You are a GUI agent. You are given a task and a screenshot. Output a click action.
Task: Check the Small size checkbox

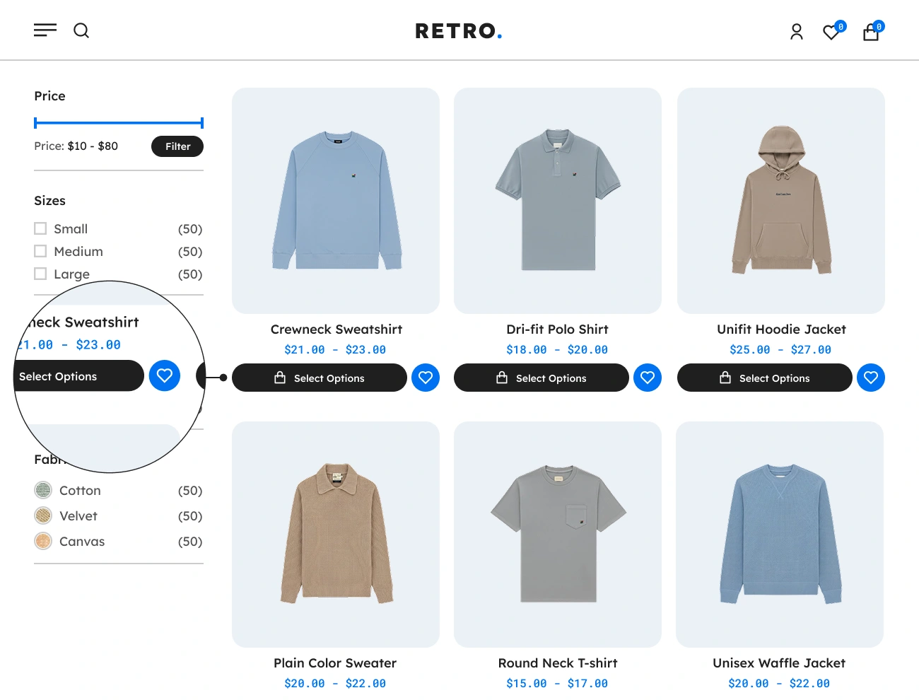coord(40,228)
